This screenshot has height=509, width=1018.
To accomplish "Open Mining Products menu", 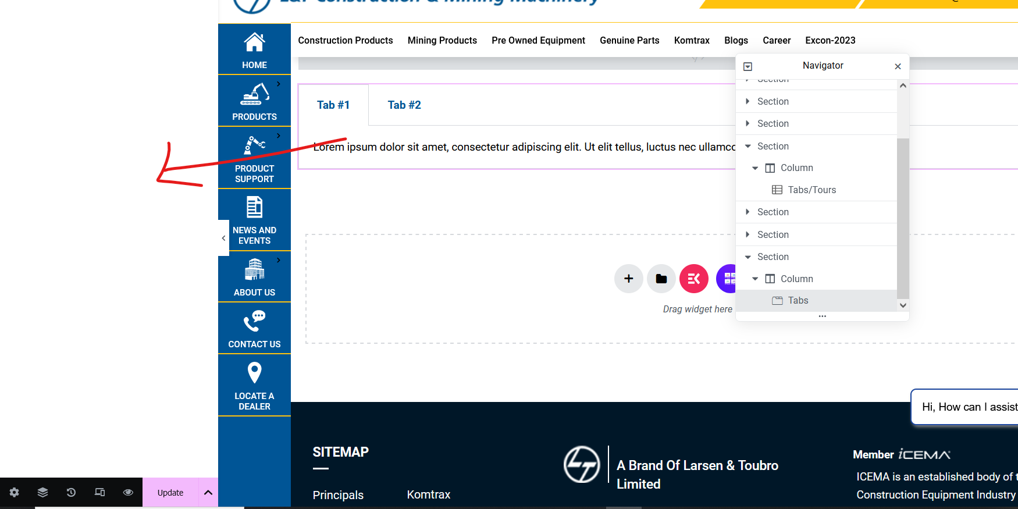I will click(442, 40).
